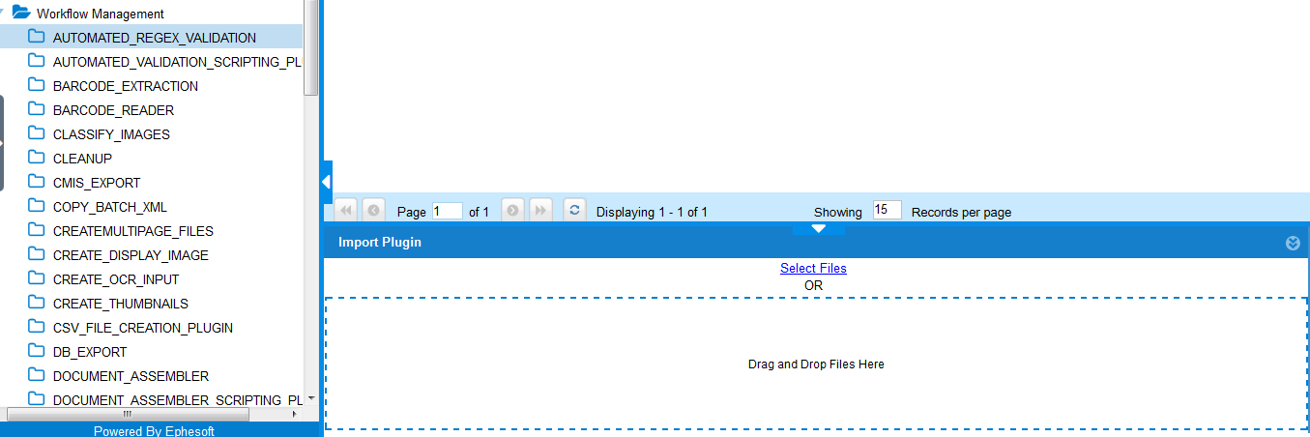The image size is (1310, 437).
Task: Click the tree's vertical scrollbar thumb
Action: pos(310,46)
